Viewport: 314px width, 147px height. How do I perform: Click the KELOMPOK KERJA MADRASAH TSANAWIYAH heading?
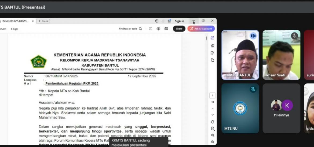[100, 60]
